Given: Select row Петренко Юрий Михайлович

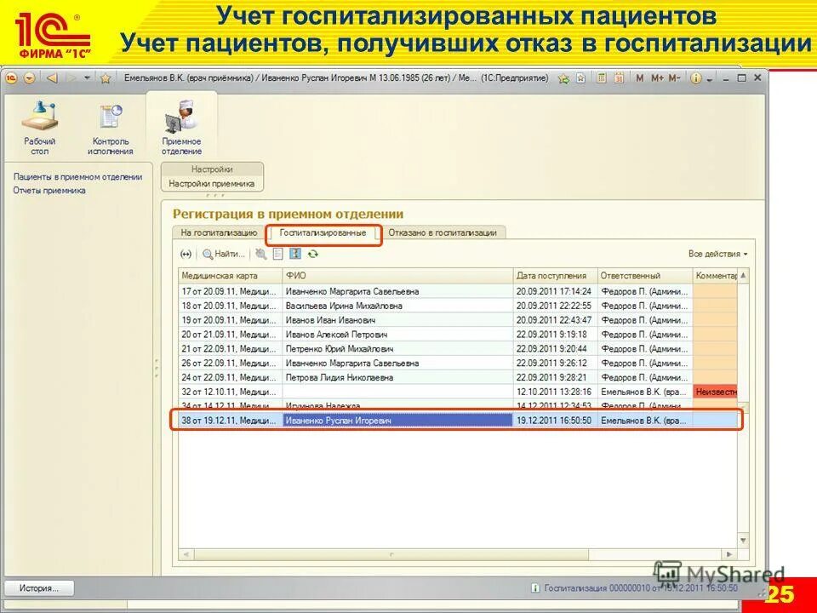Looking at the screenshot, I should (x=458, y=349).
